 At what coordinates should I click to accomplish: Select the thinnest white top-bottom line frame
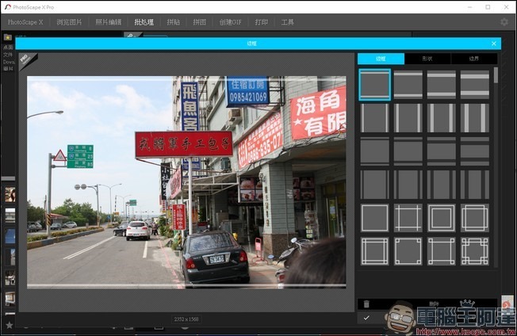pyautogui.click(x=374, y=85)
